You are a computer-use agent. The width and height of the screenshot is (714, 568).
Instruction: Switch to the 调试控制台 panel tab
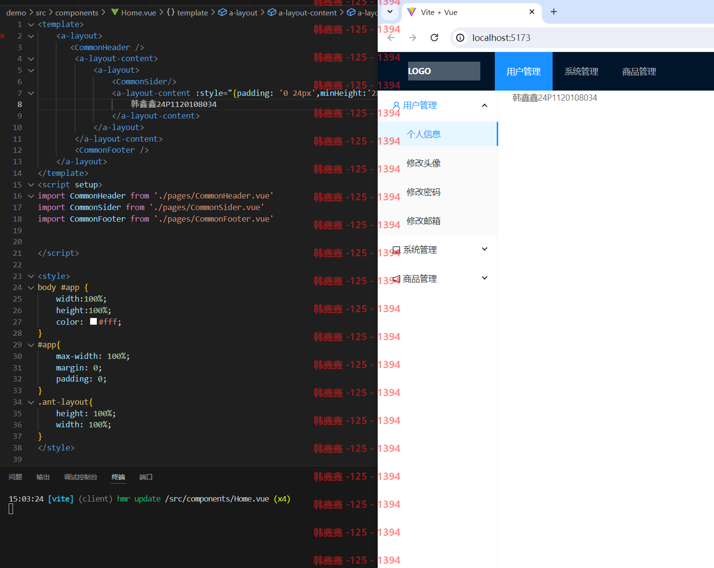click(x=80, y=477)
